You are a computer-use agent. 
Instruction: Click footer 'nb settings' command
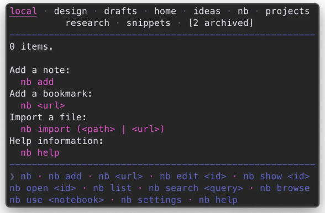coord(151,200)
